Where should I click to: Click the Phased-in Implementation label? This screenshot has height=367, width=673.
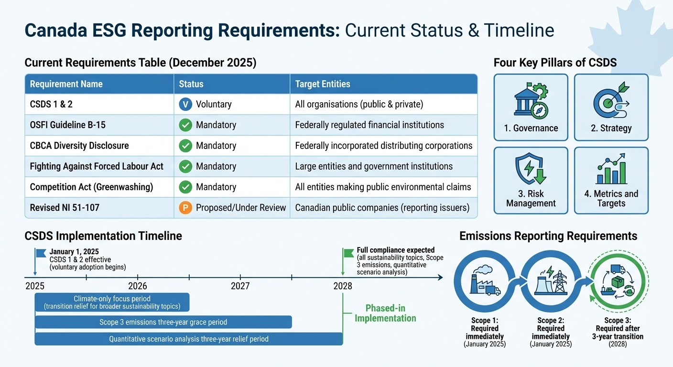pyautogui.click(x=385, y=313)
